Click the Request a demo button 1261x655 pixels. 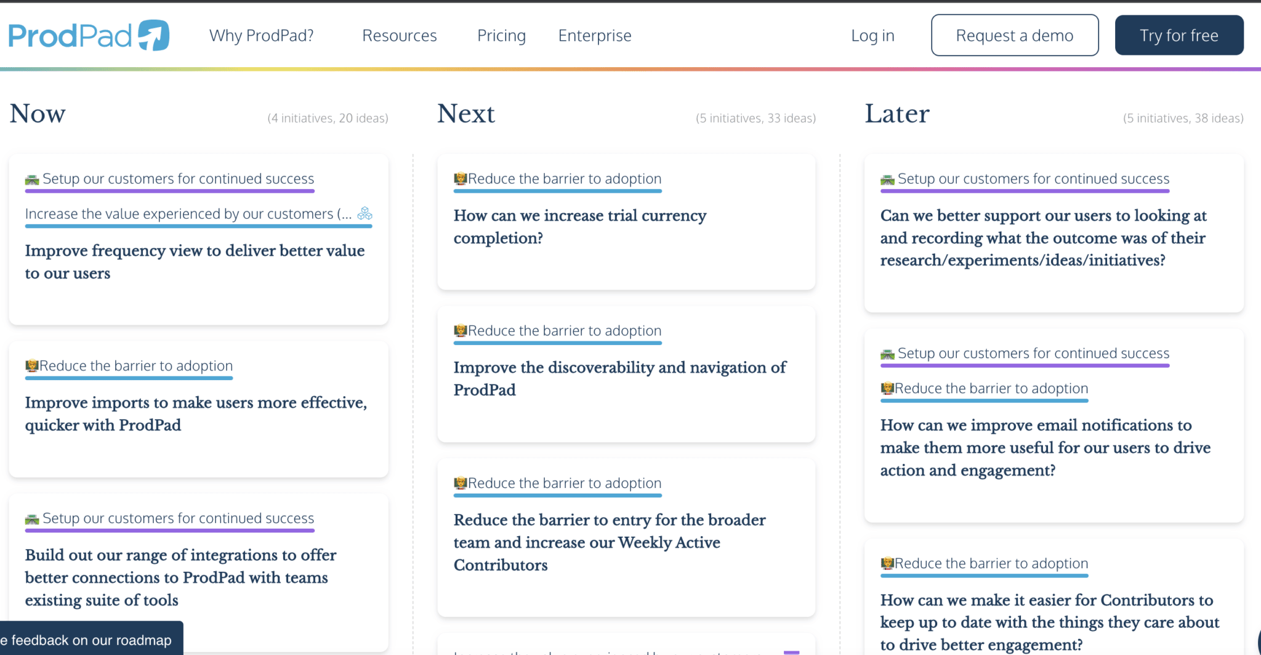[x=1015, y=35]
